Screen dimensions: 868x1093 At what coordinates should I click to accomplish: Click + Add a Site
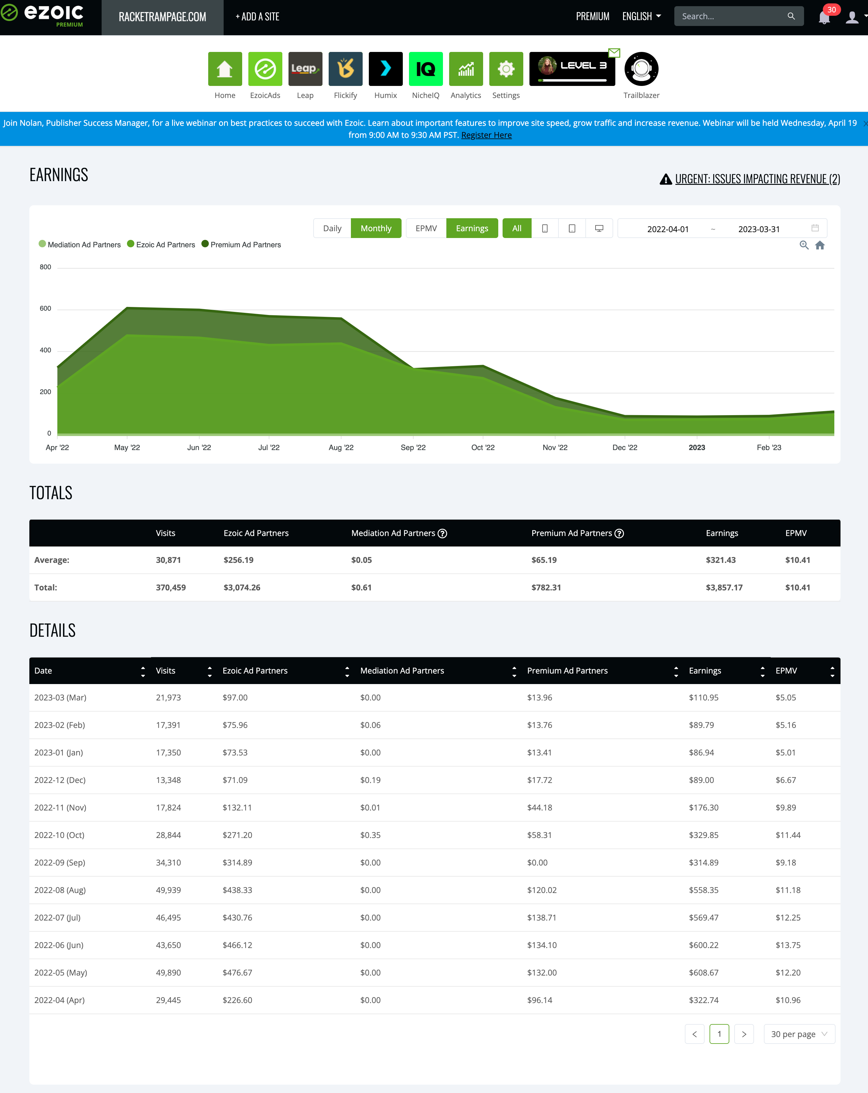pyautogui.click(x=257, y=17)
